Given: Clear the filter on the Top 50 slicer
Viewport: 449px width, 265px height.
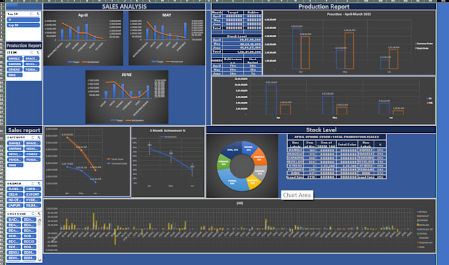Looking at the screenshot, I should [x=38, y=14].
